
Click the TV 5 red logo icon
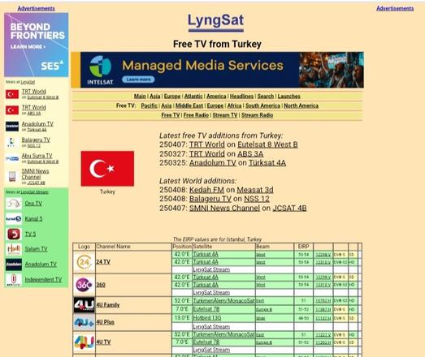[x=14, y=234]
